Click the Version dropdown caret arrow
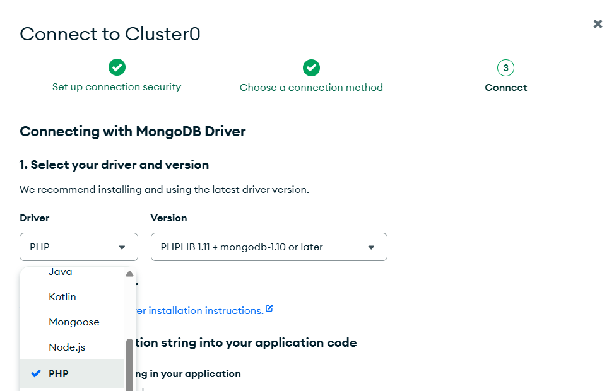614x391 pixels. (x=371, y=247)
